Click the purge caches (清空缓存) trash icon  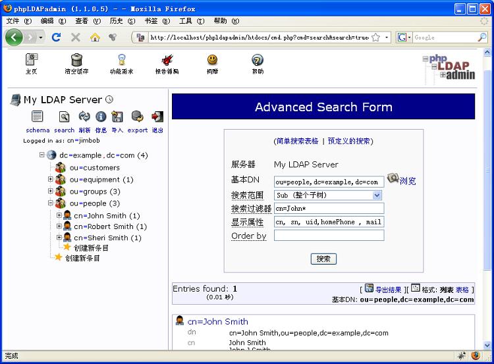[x=76, y=61]
